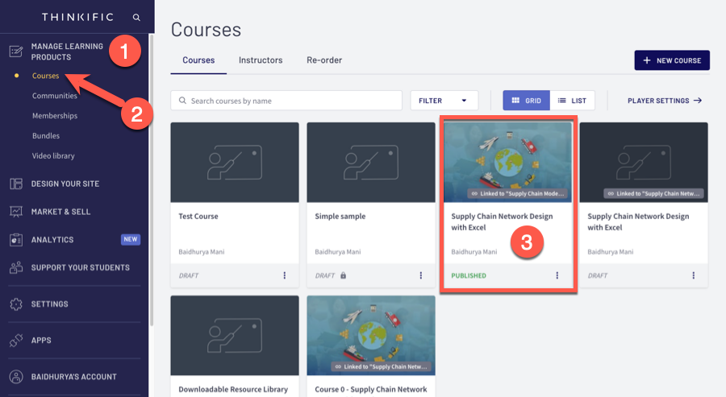
Task: Click the sidebar vertical scrollbar
Action: click(152, 161)
